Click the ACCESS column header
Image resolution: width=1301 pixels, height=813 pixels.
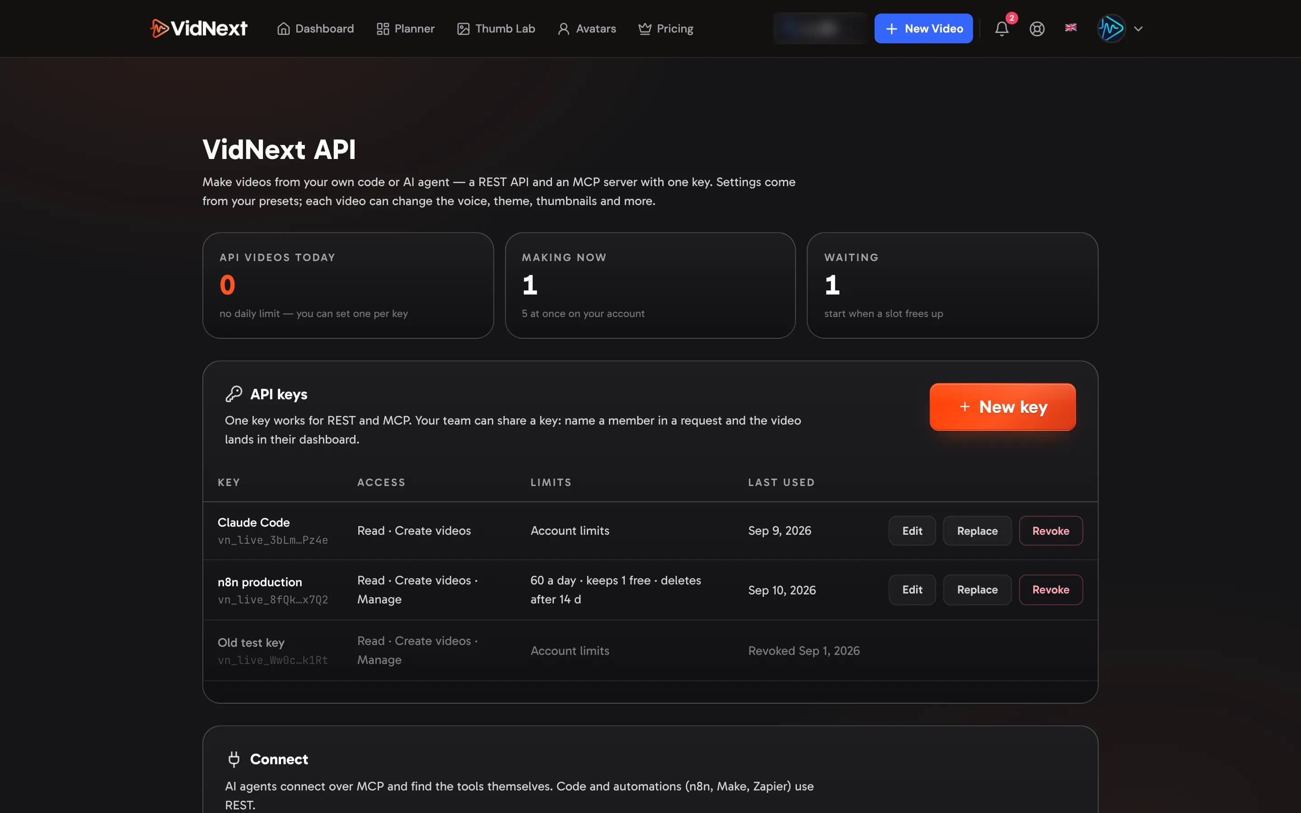coord(381,482)
